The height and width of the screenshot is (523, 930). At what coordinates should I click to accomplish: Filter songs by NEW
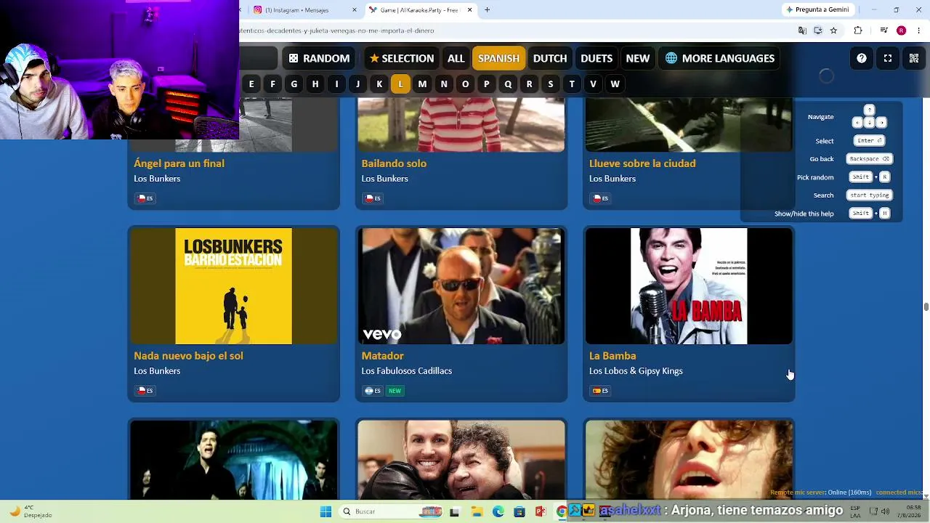[x=638, y=58]
